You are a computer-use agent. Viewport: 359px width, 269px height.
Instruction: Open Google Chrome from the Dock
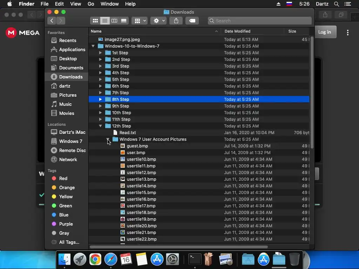click(x=95, y=260)
